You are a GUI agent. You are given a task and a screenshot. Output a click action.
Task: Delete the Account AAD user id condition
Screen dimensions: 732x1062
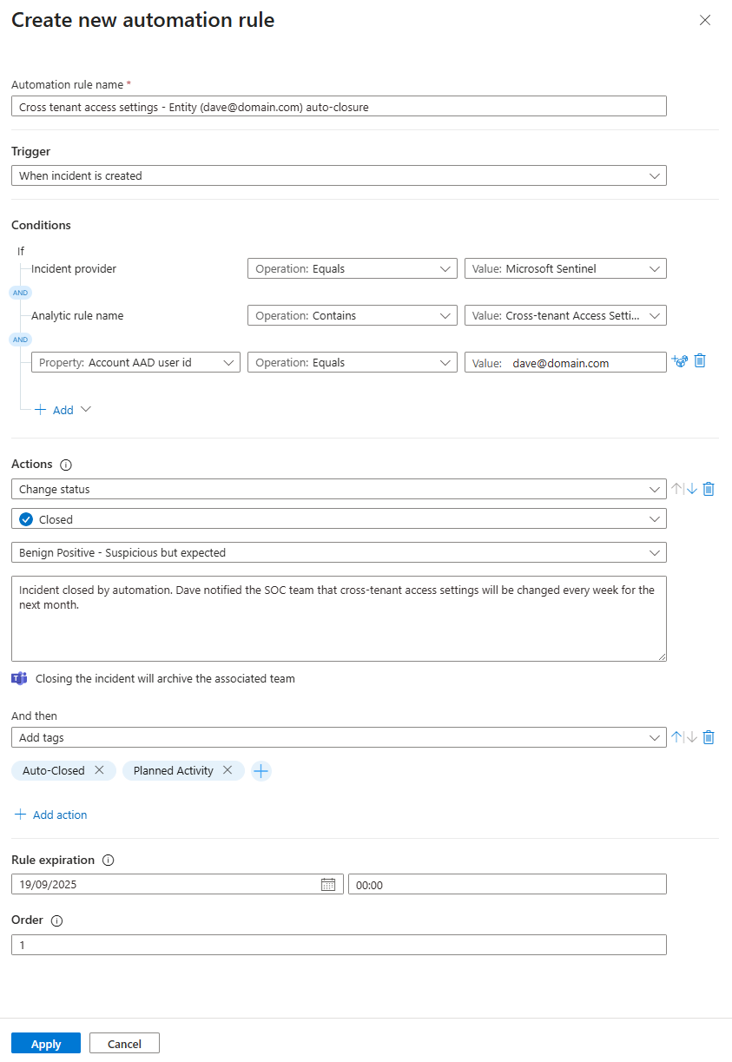(x=700, y=360)
